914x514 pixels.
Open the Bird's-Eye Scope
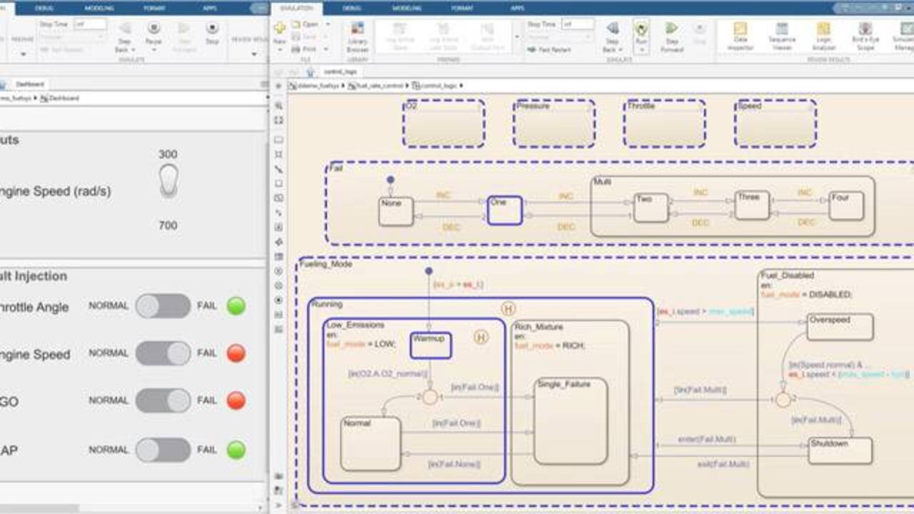pyautogui.click(x=865, y=34)
